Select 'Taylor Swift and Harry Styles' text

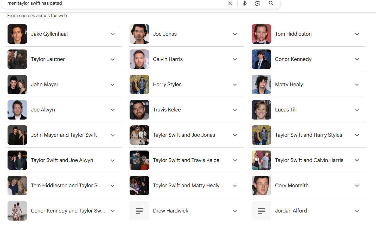[309, 135]
